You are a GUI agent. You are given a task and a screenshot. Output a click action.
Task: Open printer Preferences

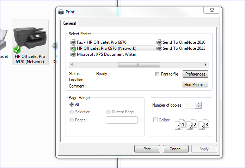coord(195,74)
